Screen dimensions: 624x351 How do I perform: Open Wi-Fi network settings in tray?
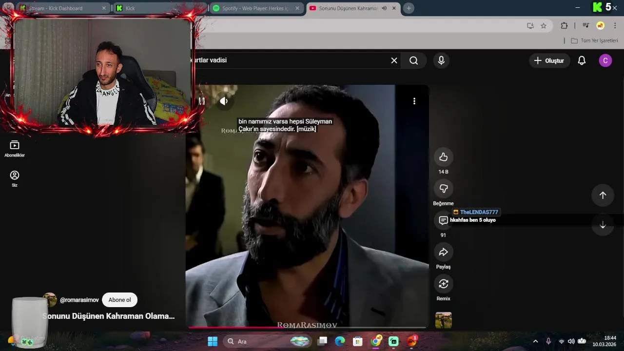pyautogui.click(x=561, y=341)
